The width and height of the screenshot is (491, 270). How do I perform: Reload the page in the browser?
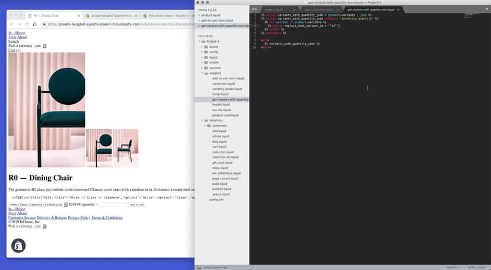pos(27,24)
